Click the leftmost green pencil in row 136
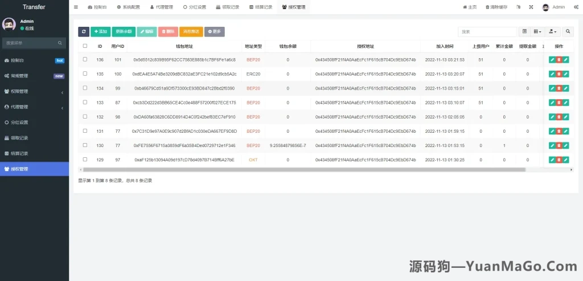Screen dimensions: 583x281 (x=552, y=59)
